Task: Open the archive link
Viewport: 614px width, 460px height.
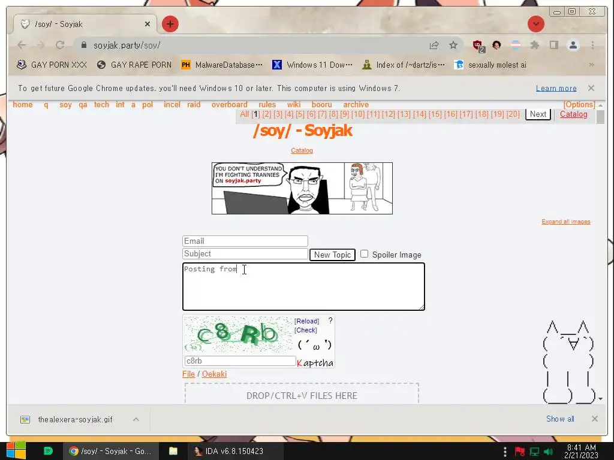Action: click(356, 104)
